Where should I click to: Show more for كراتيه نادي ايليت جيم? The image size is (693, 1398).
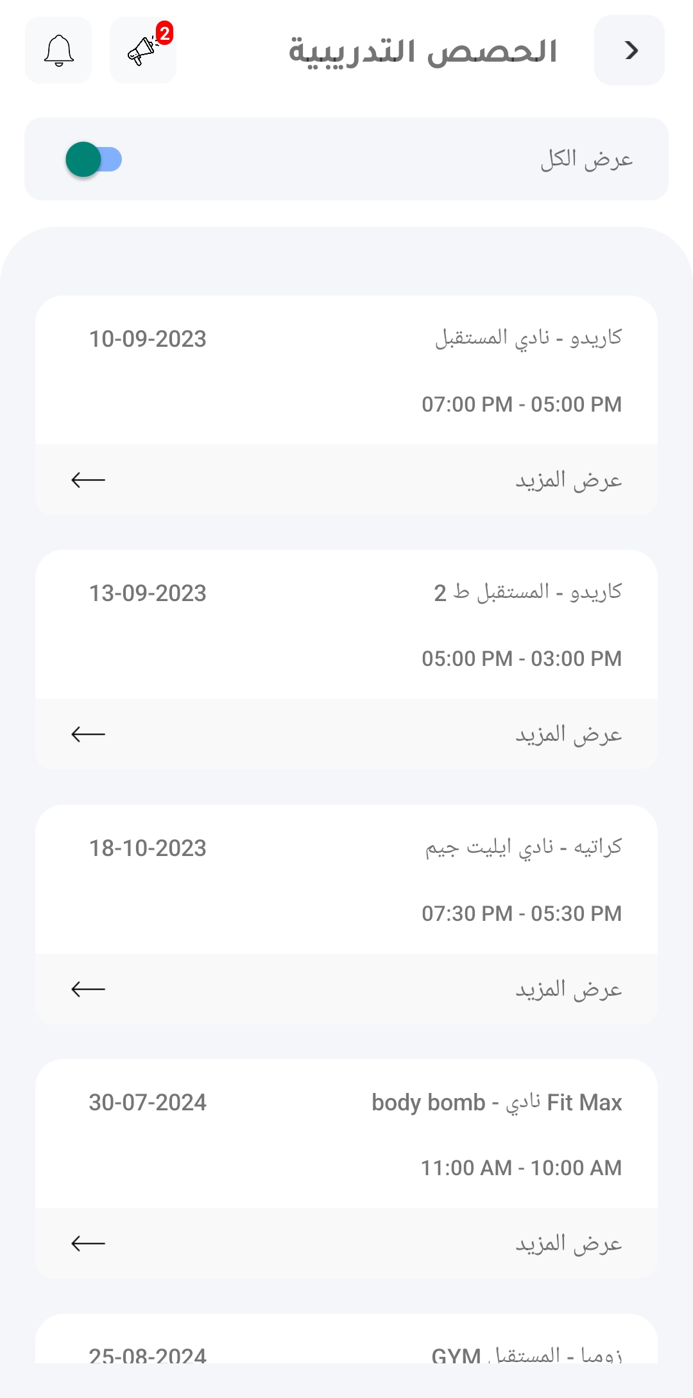[x=569, y=989]
